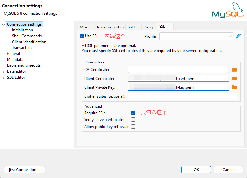
Task: Browse for CA Certificate file via folder icon
Action: pos(234,70)
